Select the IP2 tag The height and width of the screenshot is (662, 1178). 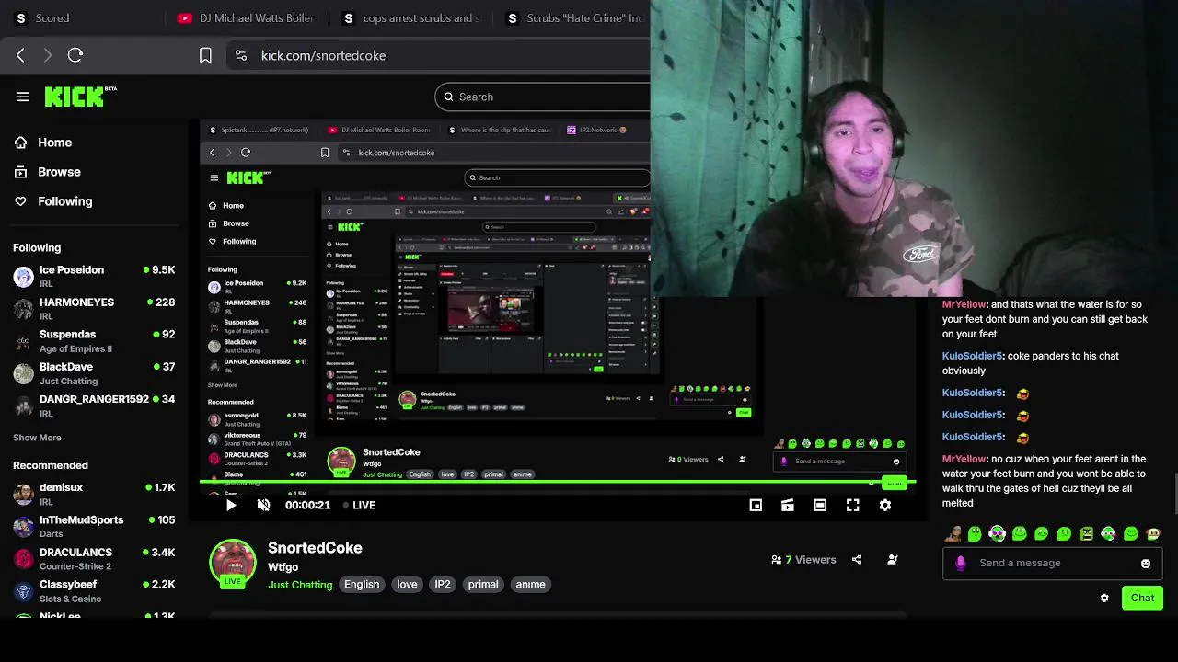click(x=443, y=585)
